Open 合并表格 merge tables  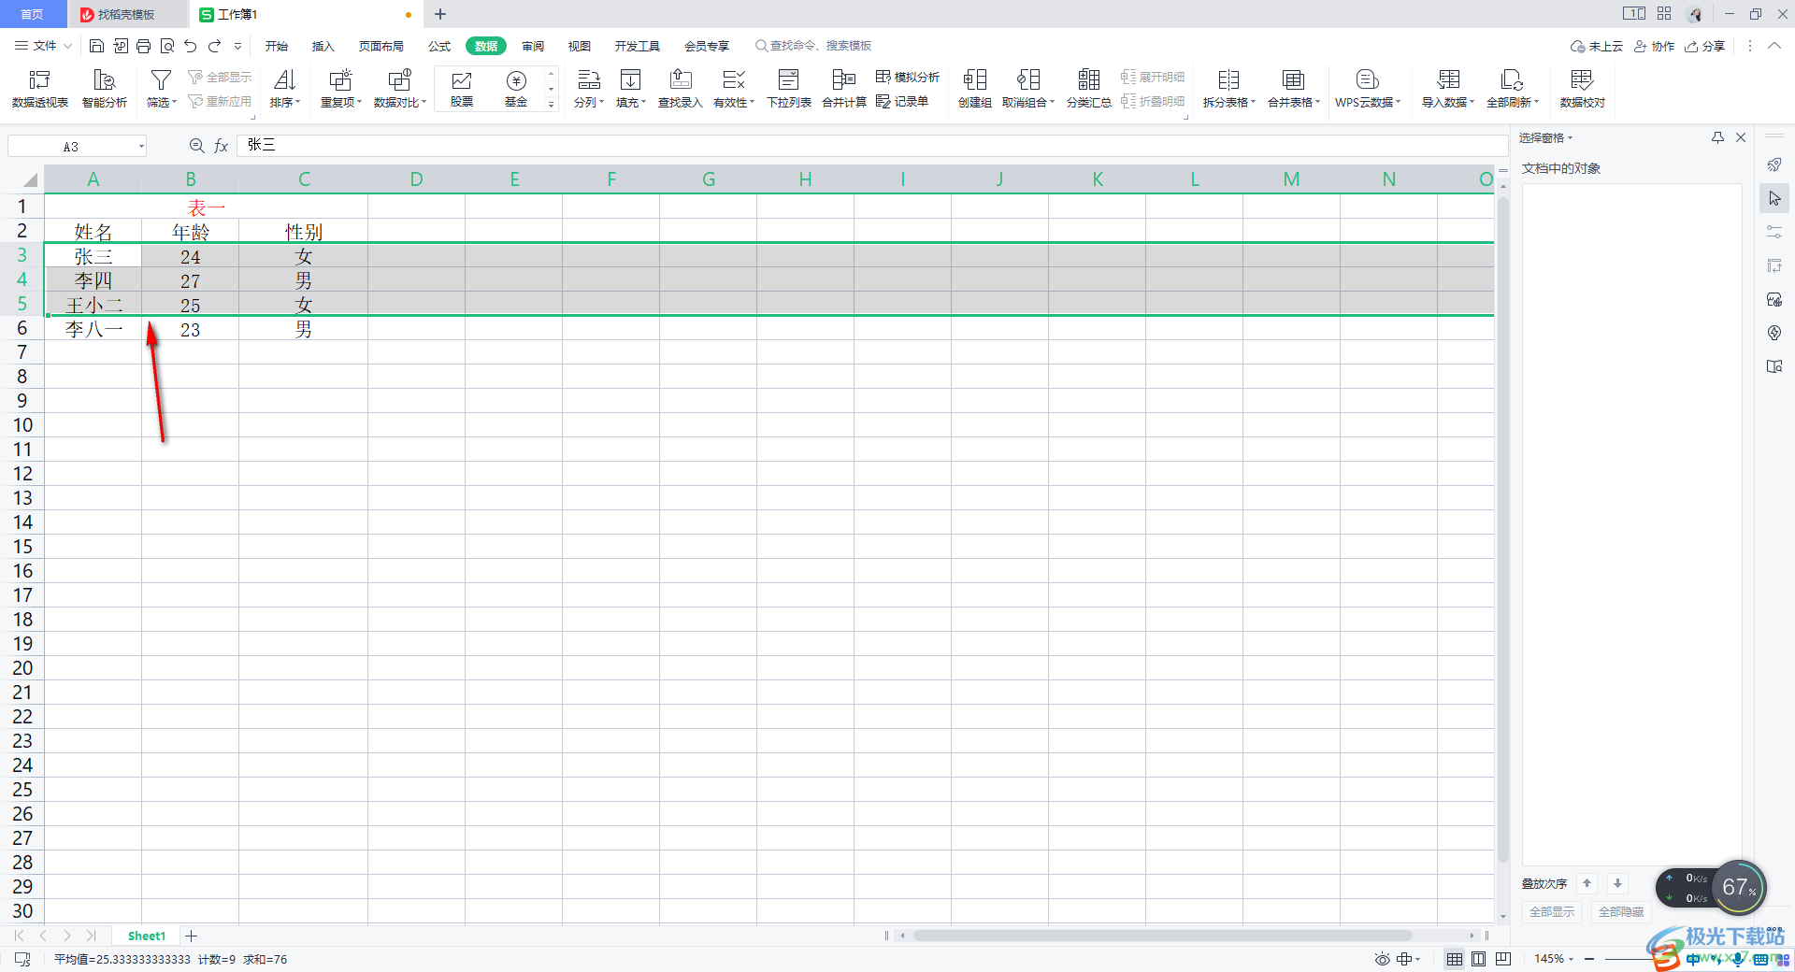(1294, 89)
